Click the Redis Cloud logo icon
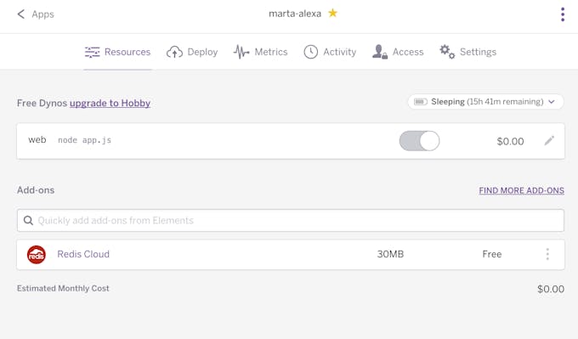 (37, 255)
